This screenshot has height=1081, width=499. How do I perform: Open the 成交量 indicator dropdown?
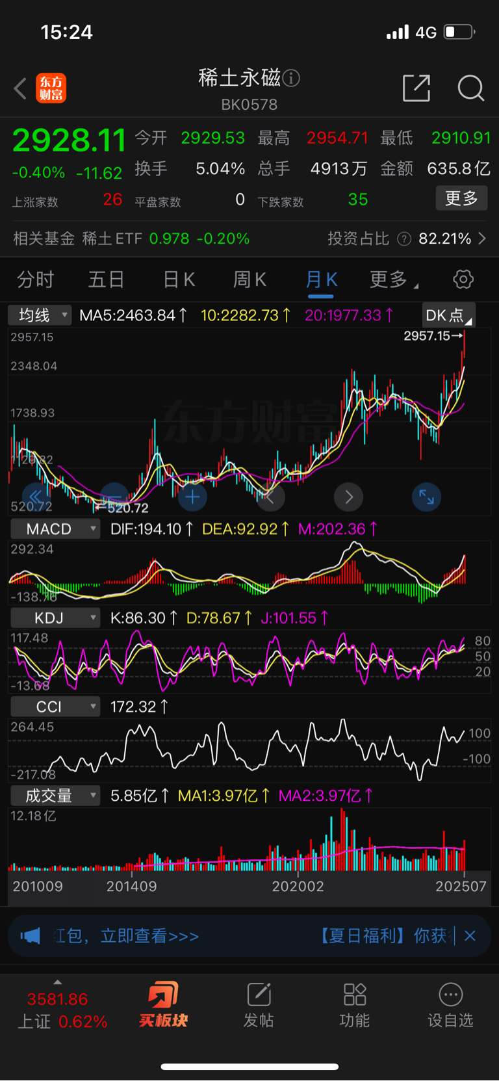click(55, 796)
